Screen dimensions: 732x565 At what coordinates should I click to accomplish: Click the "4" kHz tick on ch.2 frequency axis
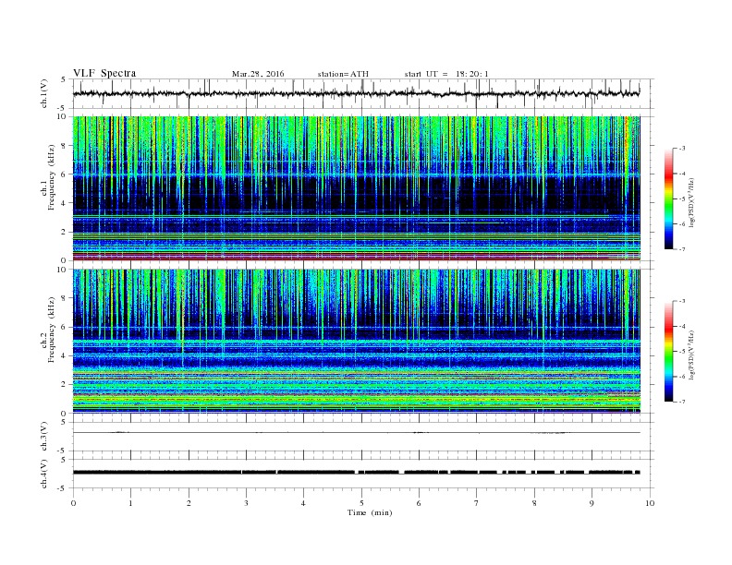click(x=64, y=355)
